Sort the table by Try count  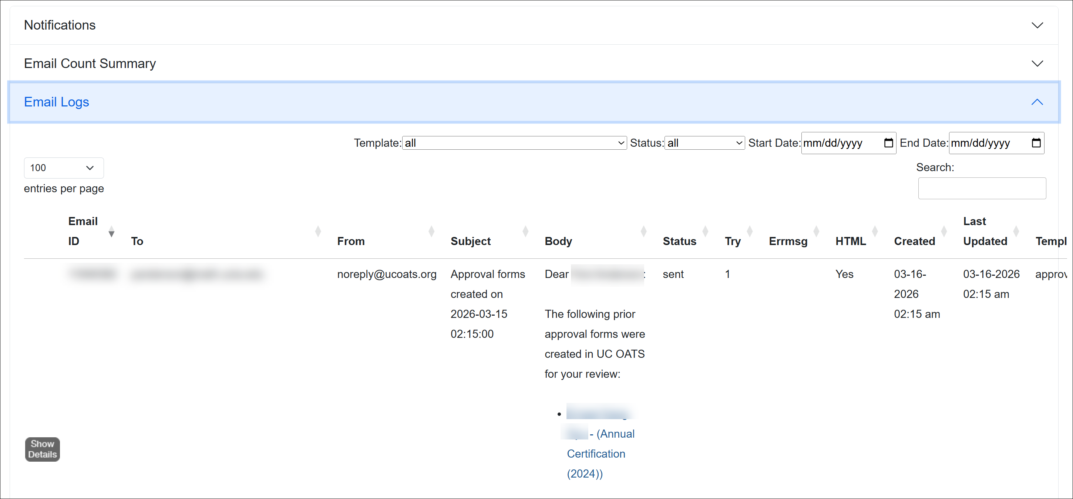coord(749,231)
